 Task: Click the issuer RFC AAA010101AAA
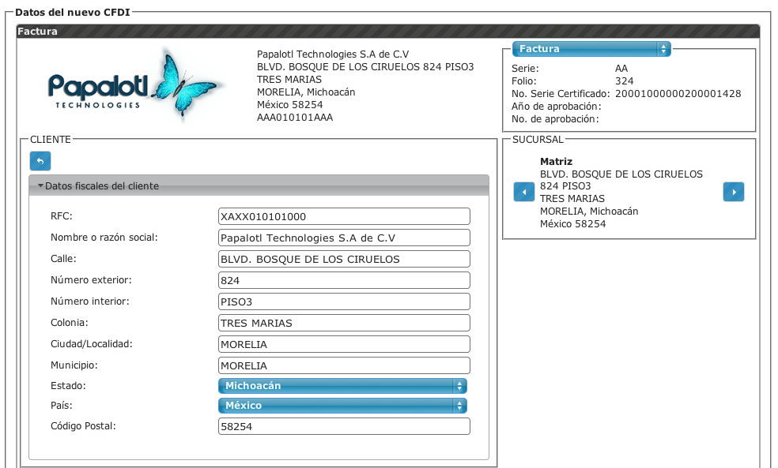click(x=295, y=118)
